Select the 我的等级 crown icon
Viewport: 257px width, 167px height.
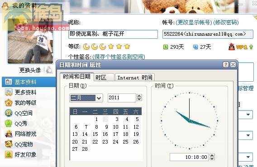pyautogui.click(x=8, y=103)
